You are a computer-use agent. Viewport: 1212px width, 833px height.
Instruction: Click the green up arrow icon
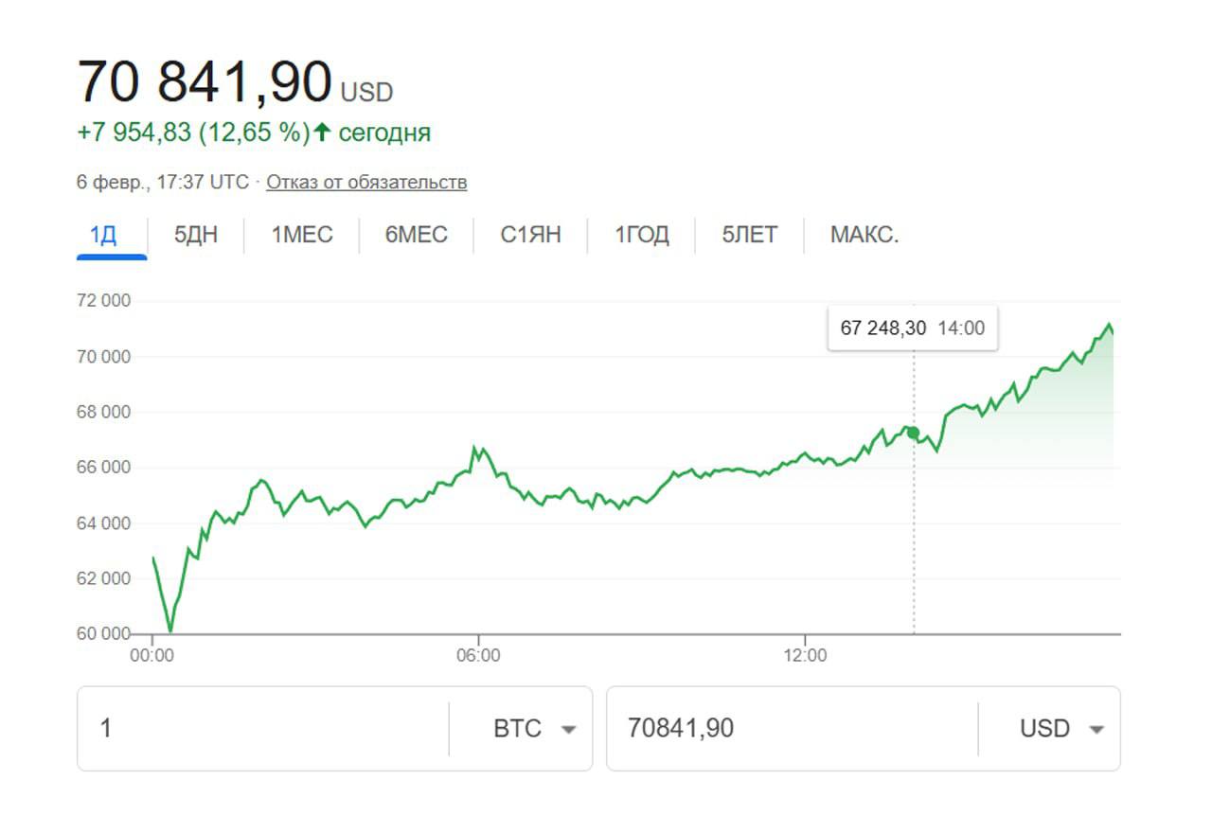pyautogui.click(x=322, y=133)
